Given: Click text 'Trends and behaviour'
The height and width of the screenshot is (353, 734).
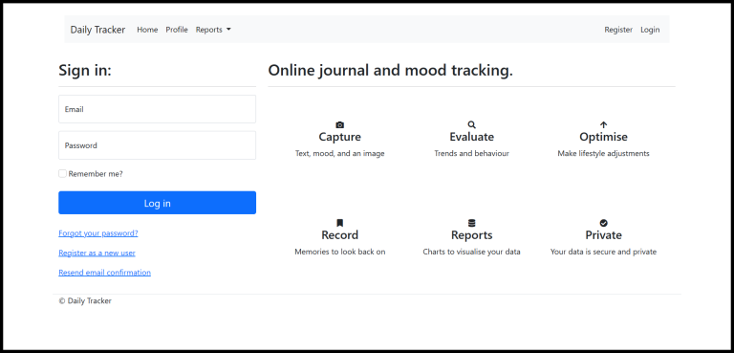Looking at the screenshot, I should click(471, 153).
